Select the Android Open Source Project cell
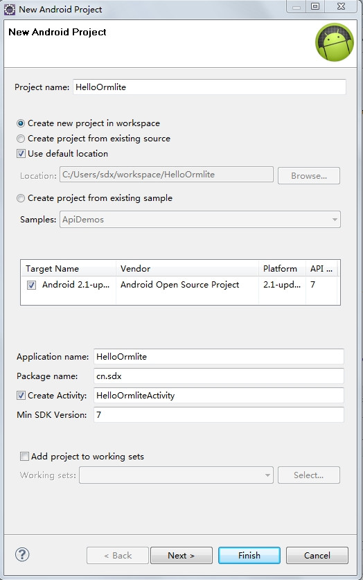 pyautogui.click(x=179, y=284)
